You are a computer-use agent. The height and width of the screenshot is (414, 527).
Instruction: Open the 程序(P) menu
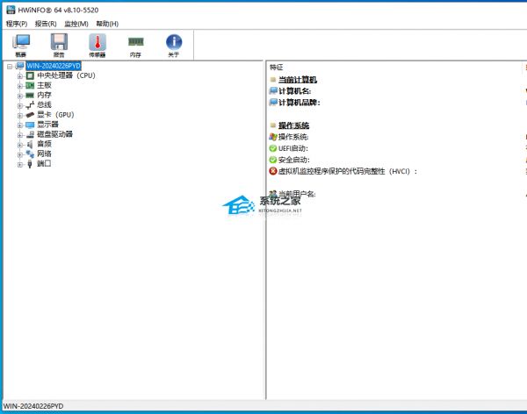pos(17,24)
